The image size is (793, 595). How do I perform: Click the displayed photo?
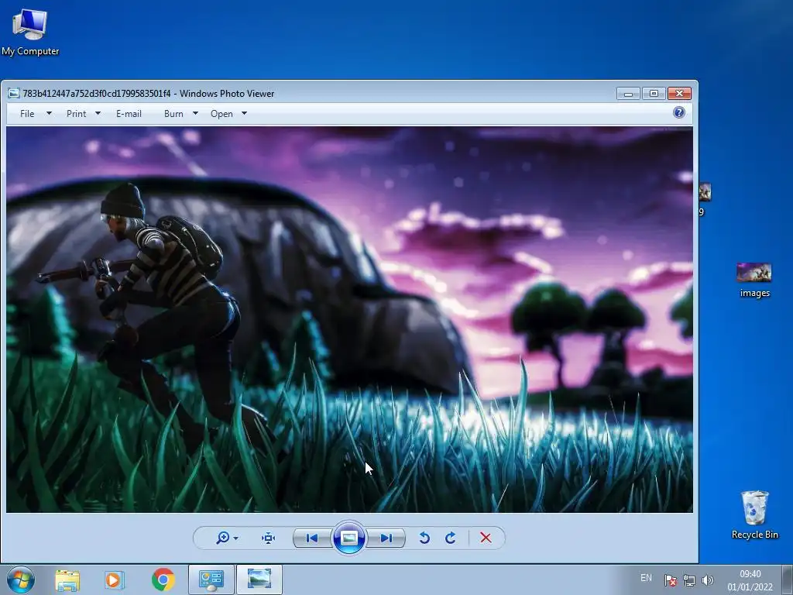tap(349, 319)
